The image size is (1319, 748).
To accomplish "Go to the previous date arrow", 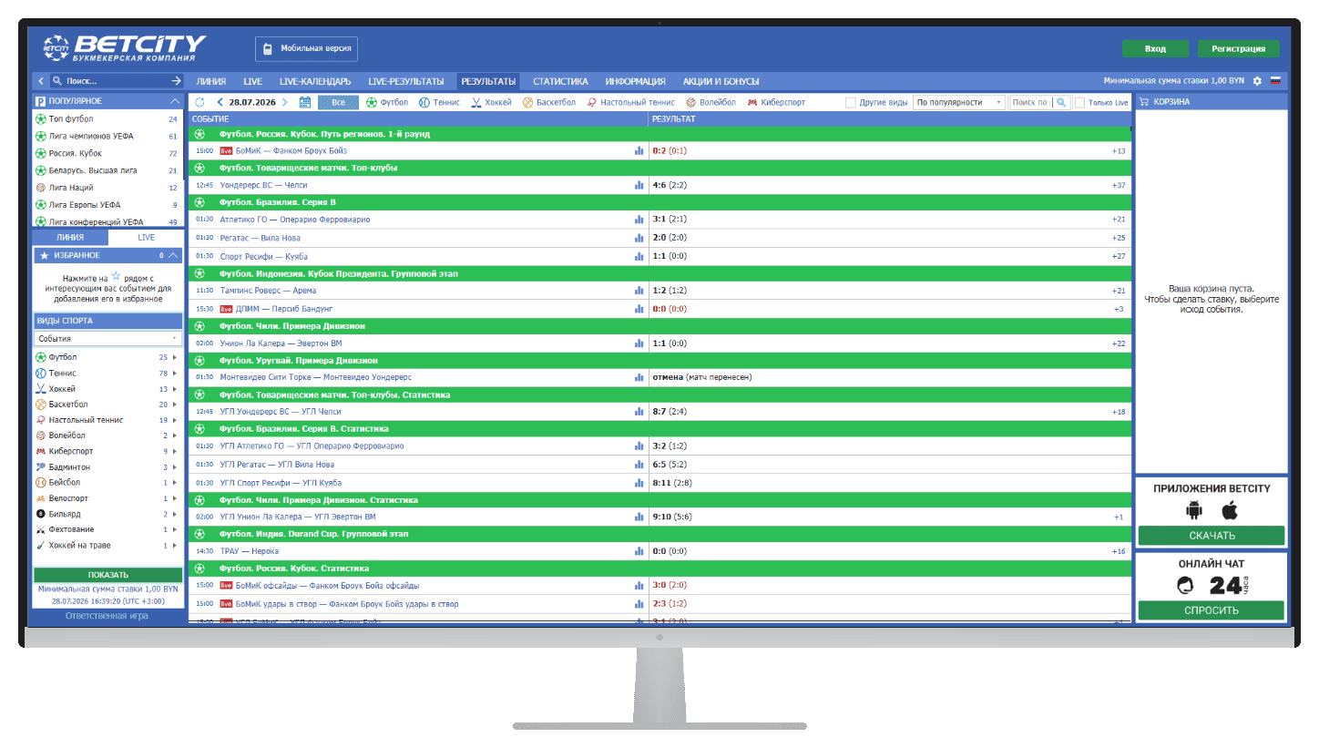I will (x=220, y=103).
